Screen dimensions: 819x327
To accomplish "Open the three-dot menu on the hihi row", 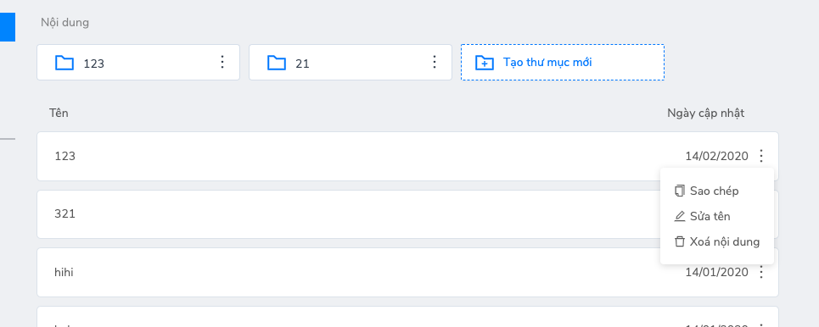I will click(761, 272).
